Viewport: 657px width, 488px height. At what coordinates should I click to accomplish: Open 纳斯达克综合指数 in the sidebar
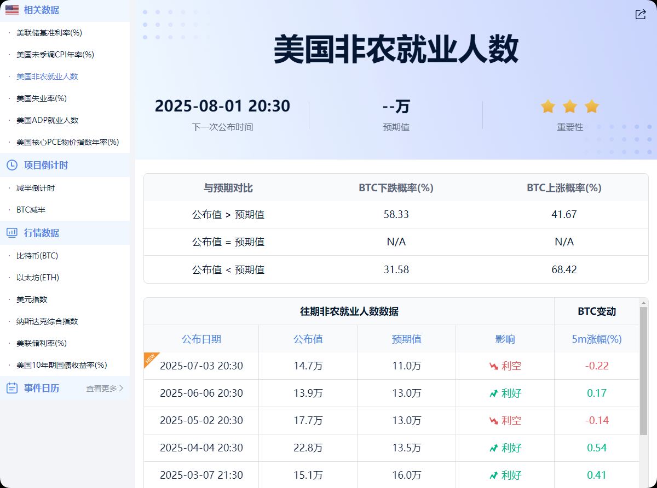47,321
